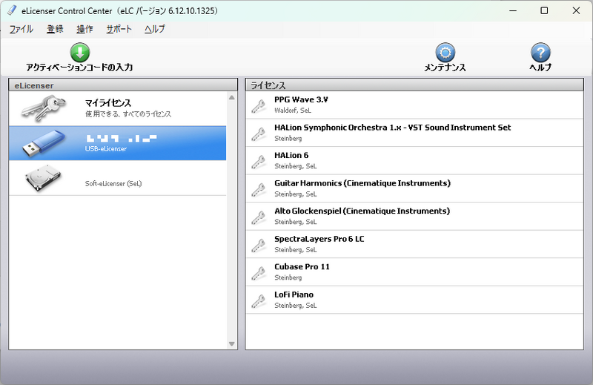
Task: Click the key icon beside Guitar Harmonics
Action: tap(259, 189)
